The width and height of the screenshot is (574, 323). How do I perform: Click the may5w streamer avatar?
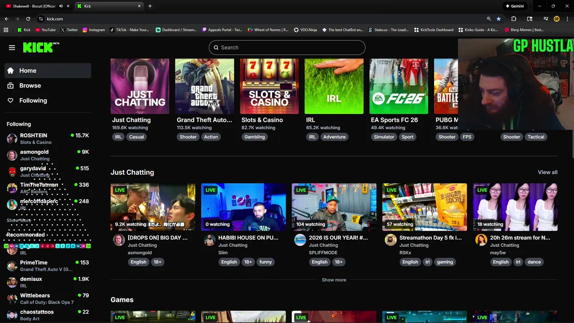[x=481, y=240]
